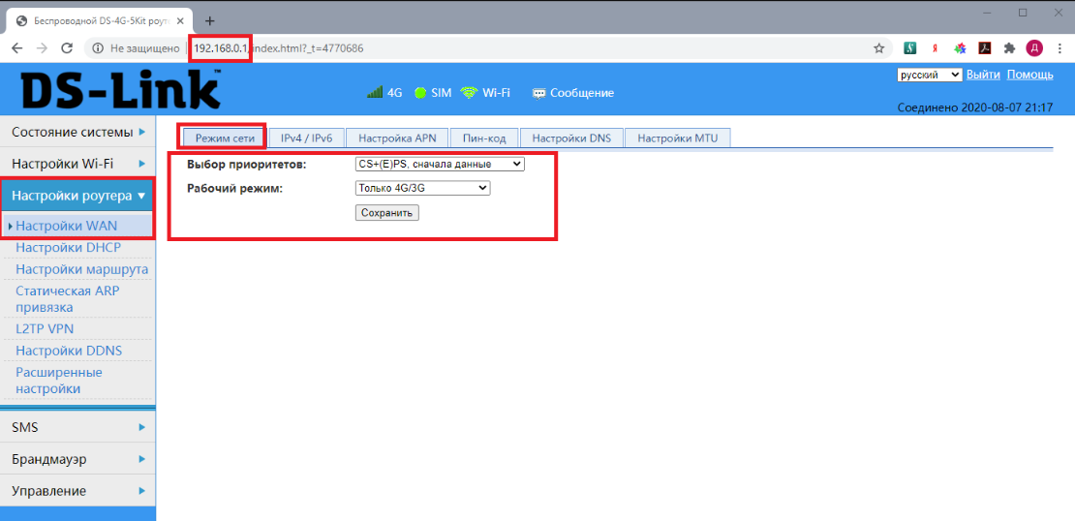Click the 4G signal strength icon

pyautogui.click(x=375, y=93)
